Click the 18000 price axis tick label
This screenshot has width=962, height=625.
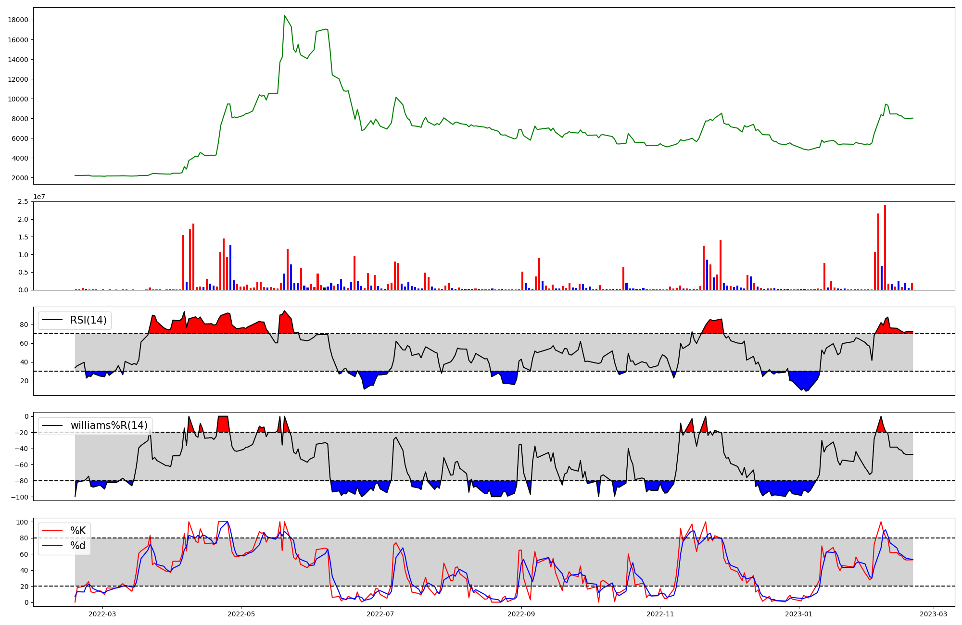point(18,20)
